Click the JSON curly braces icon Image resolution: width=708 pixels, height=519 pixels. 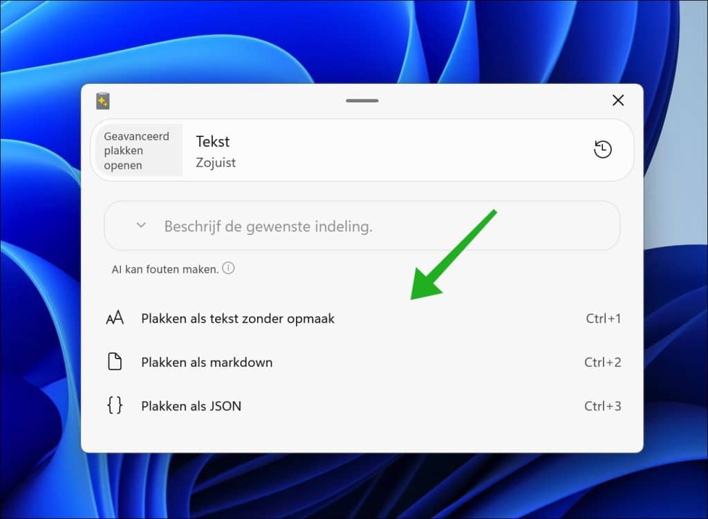point(115,406)
